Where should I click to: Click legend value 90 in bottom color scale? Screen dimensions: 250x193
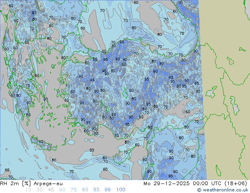[x=85, y=190]
